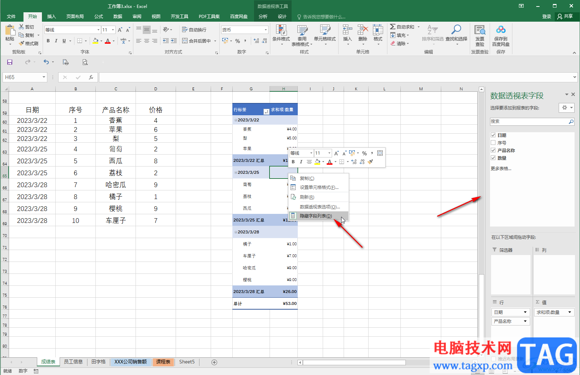Click the 登录 sign-in button
580x375 pixels.
[x=546, y=17]
